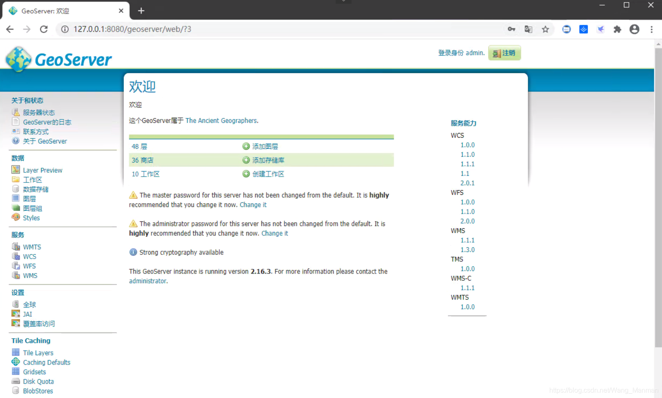Click the green plus icon for add layer
Screen dimensions: 662x398
(x=246, y=146)
